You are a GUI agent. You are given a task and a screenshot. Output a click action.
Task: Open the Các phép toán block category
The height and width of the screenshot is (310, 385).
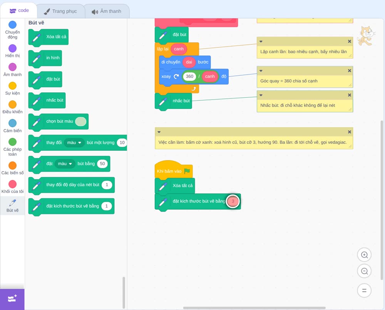12,147
